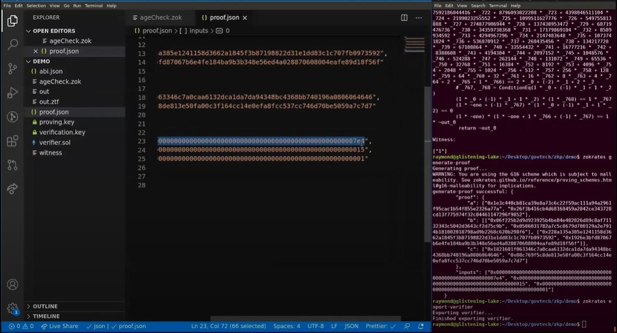Viewport: 617px width, 333px height.
Task: Open the editor More Actions ellipsis
Action: [419, 18]
